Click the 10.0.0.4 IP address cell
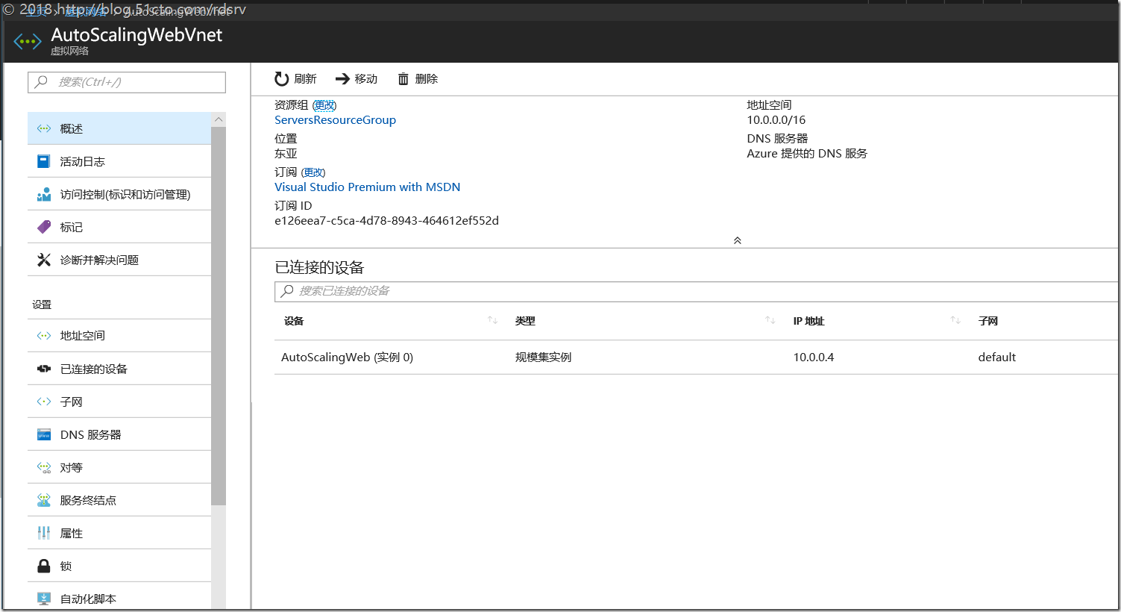This screenshot has width=1121, height=612. pyautogui.click(x=814, y=357)
